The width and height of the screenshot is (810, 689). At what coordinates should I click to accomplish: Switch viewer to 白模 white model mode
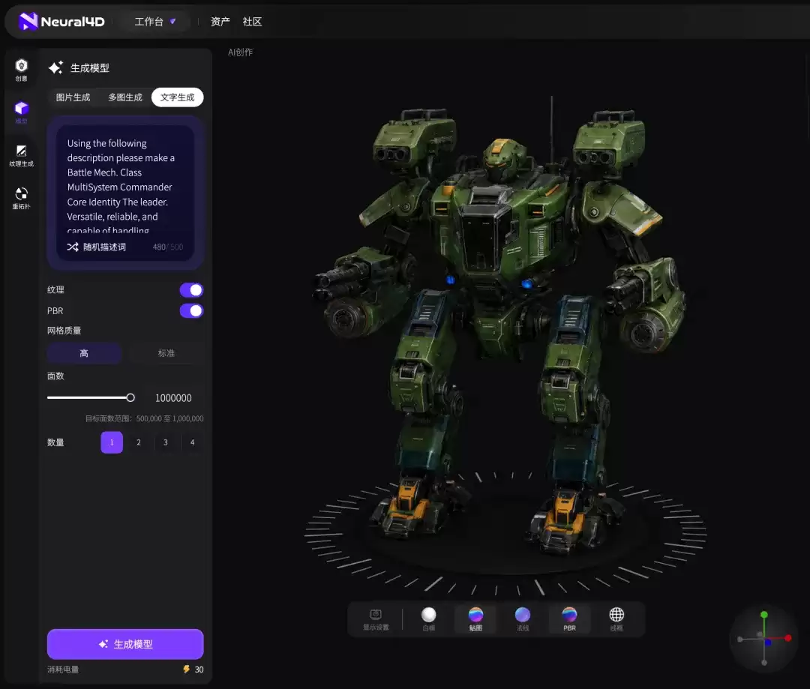tap(428, 619)
